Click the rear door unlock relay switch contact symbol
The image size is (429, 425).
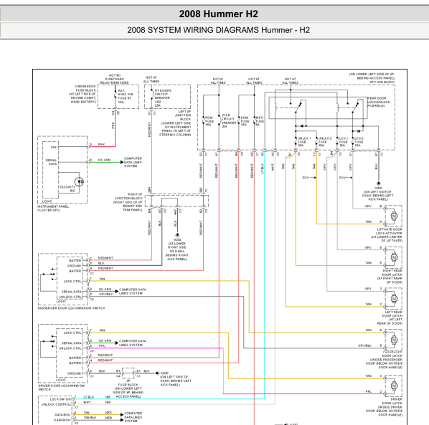pyautogui.click(x=298, y=108)
